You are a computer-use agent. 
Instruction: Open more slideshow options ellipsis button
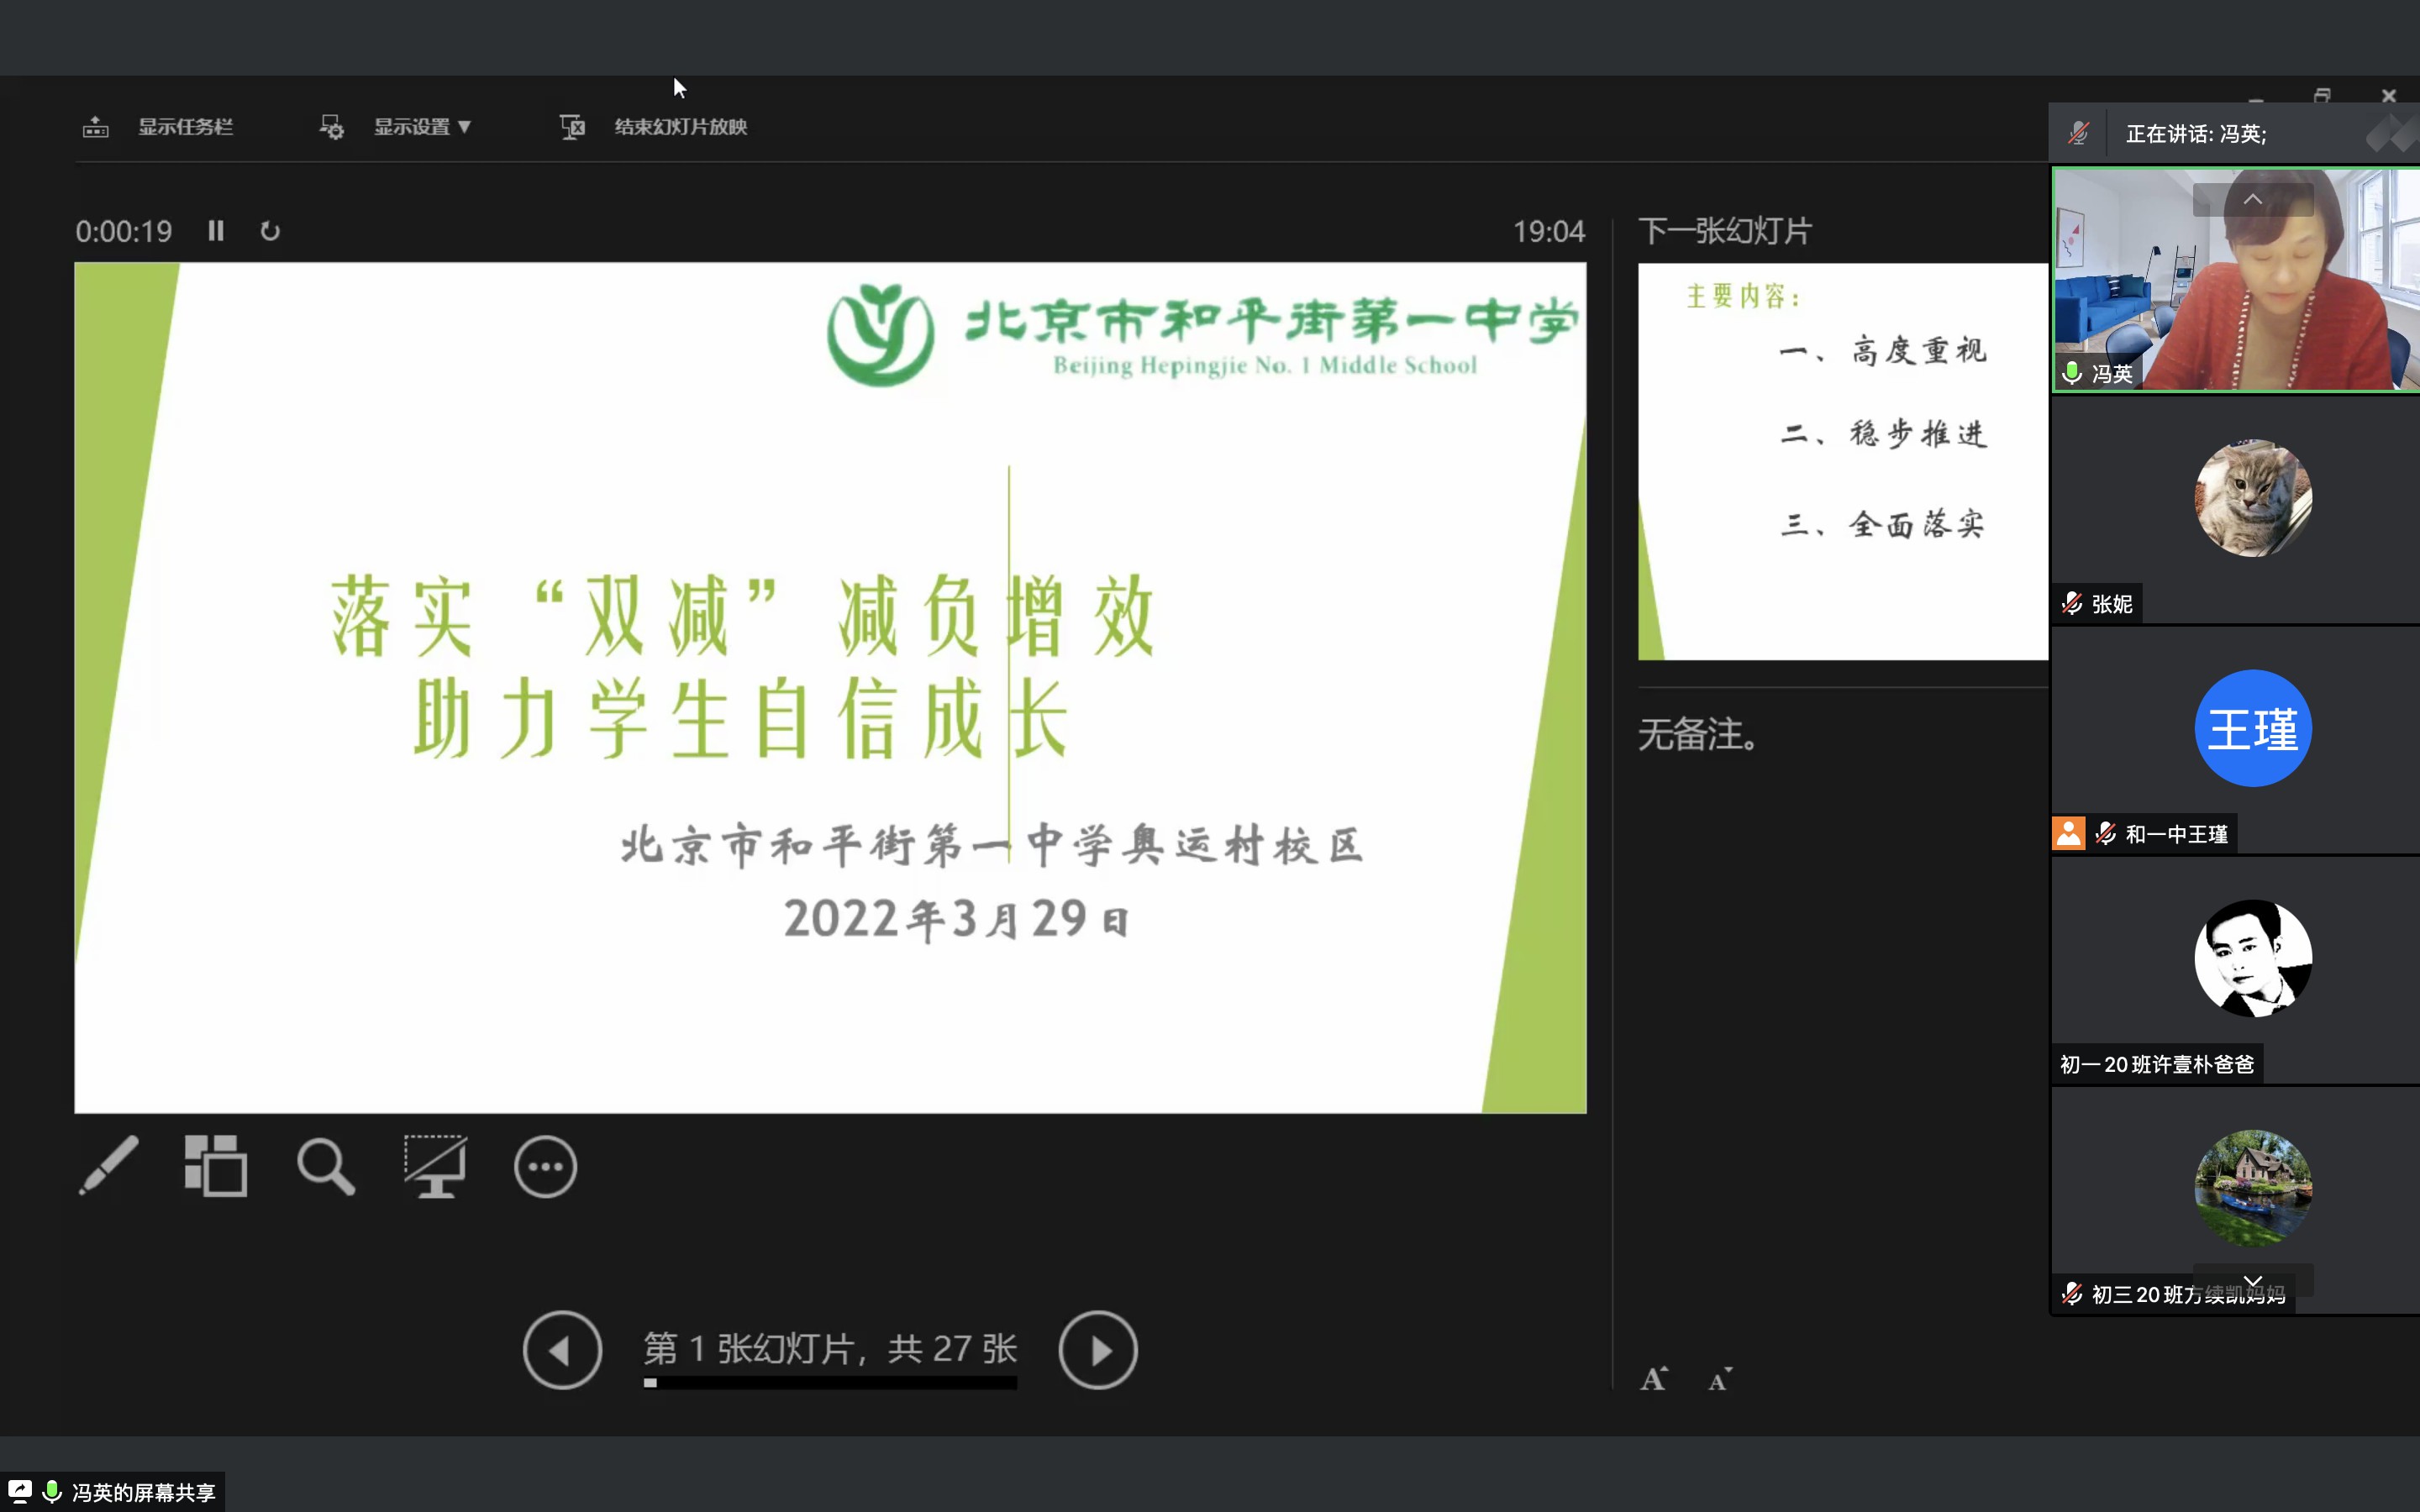(545, 1166)
